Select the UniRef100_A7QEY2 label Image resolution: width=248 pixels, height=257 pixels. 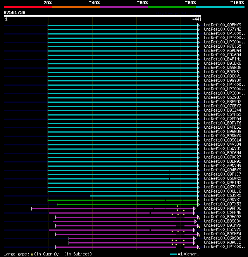click(222, 106)
